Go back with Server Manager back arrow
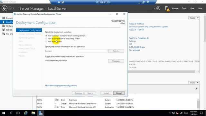Screen dimensions: 206x116 pyautogui.click(x=4, y=8)
